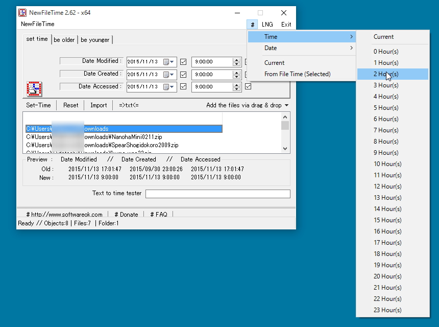Switch to the be younger tab
This screenshot has width=439, height=327.
(x=95, y=40)
